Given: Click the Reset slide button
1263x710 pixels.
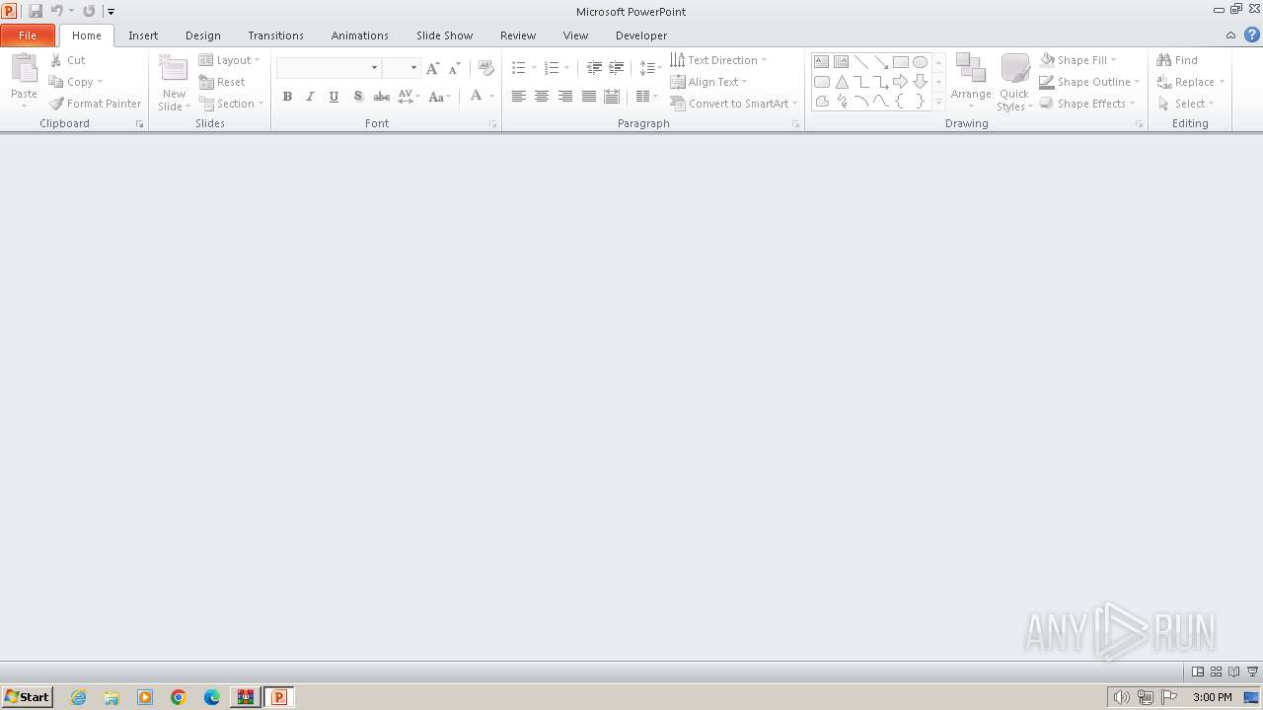Looking at the screenshot, I should coord(222,82).
